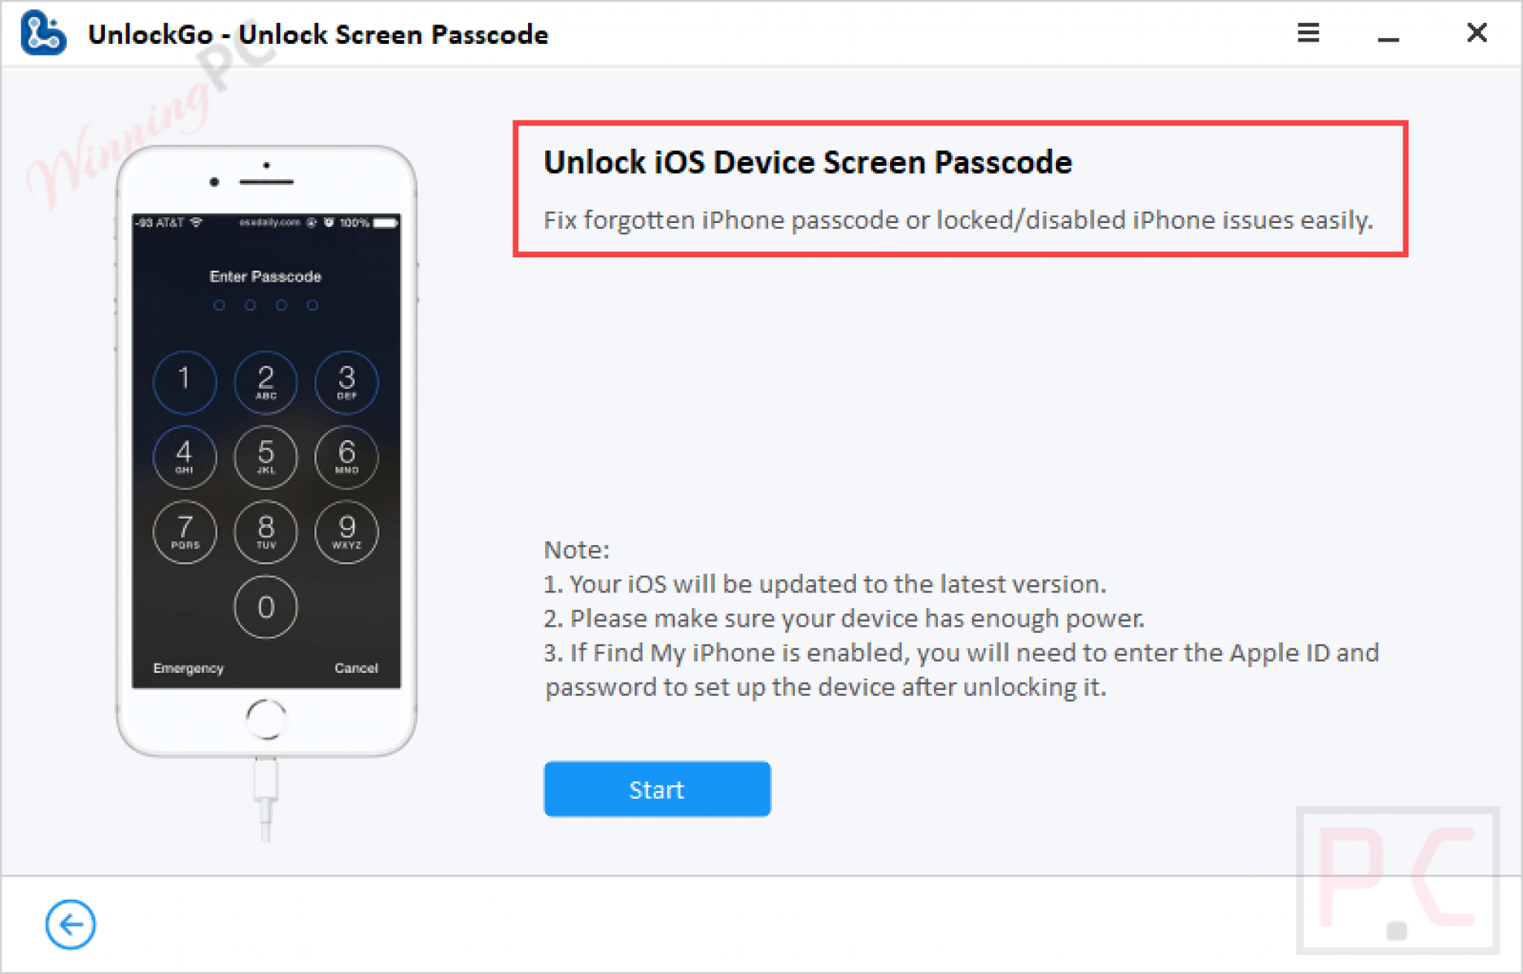Tap Emergency on the pictured lock screen

188,668
